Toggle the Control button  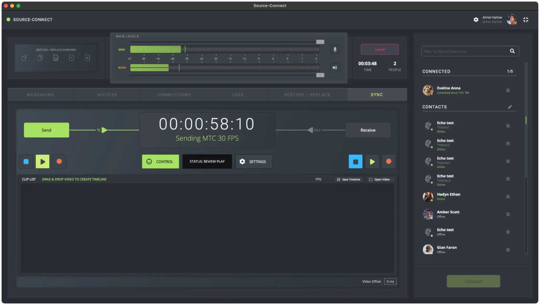point(160,161)
